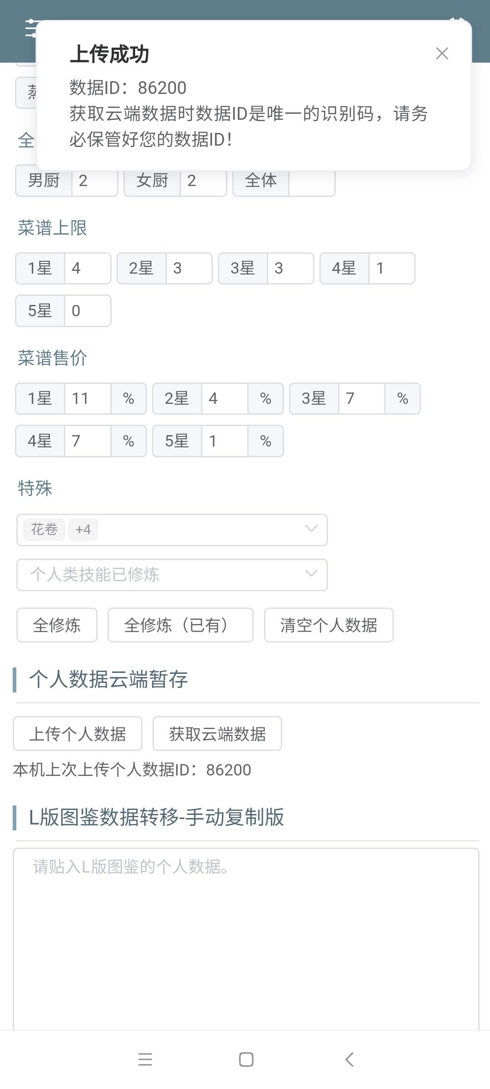Tap 上传个人数据 button
The width and height of the screenshot is (490, 1089).
coord(78,734)
